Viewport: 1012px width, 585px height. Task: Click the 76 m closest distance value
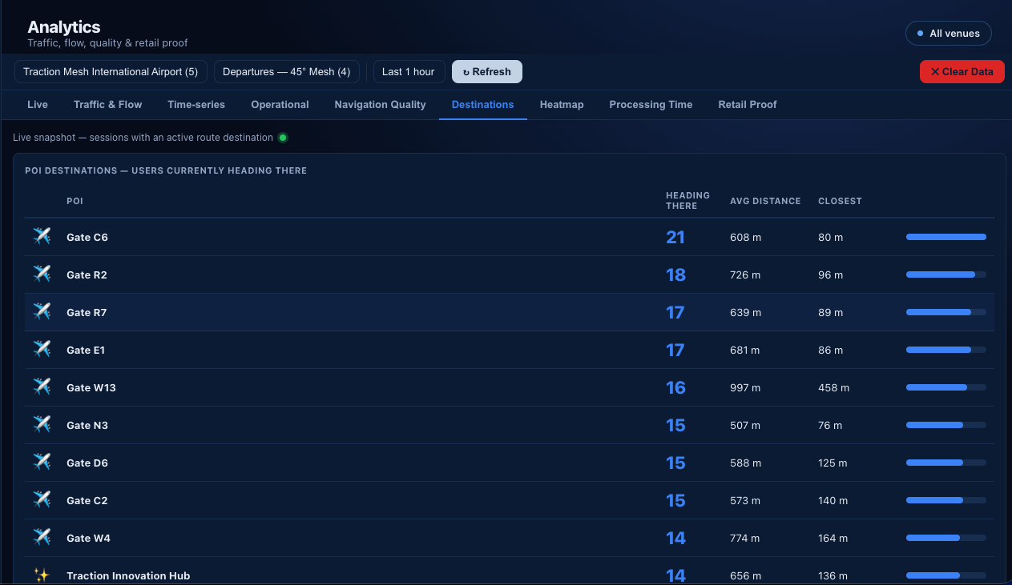click(x=830, y=426)
